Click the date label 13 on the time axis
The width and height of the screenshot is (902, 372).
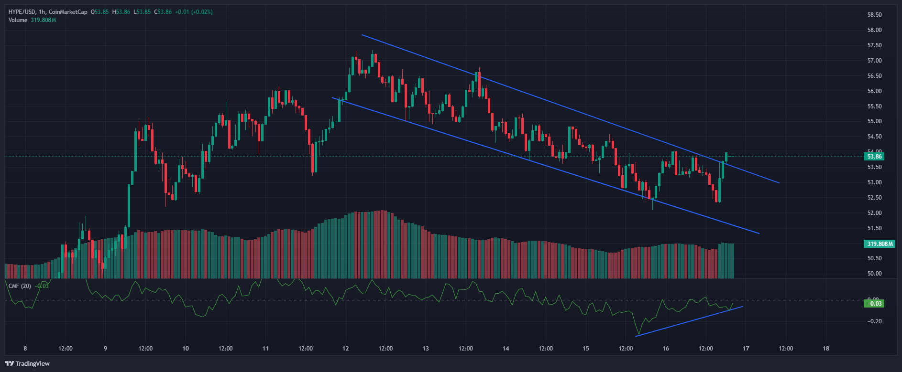pyautogui.click(x=426, y=349)
